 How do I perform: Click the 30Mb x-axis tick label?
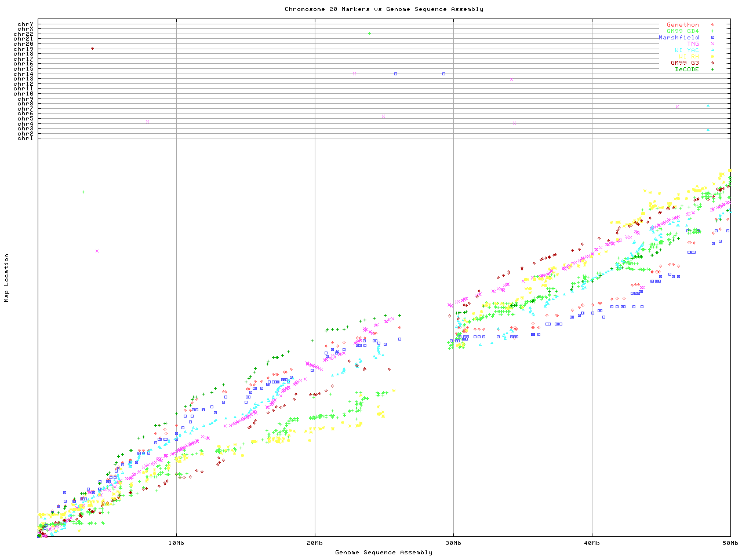[453, 543]
